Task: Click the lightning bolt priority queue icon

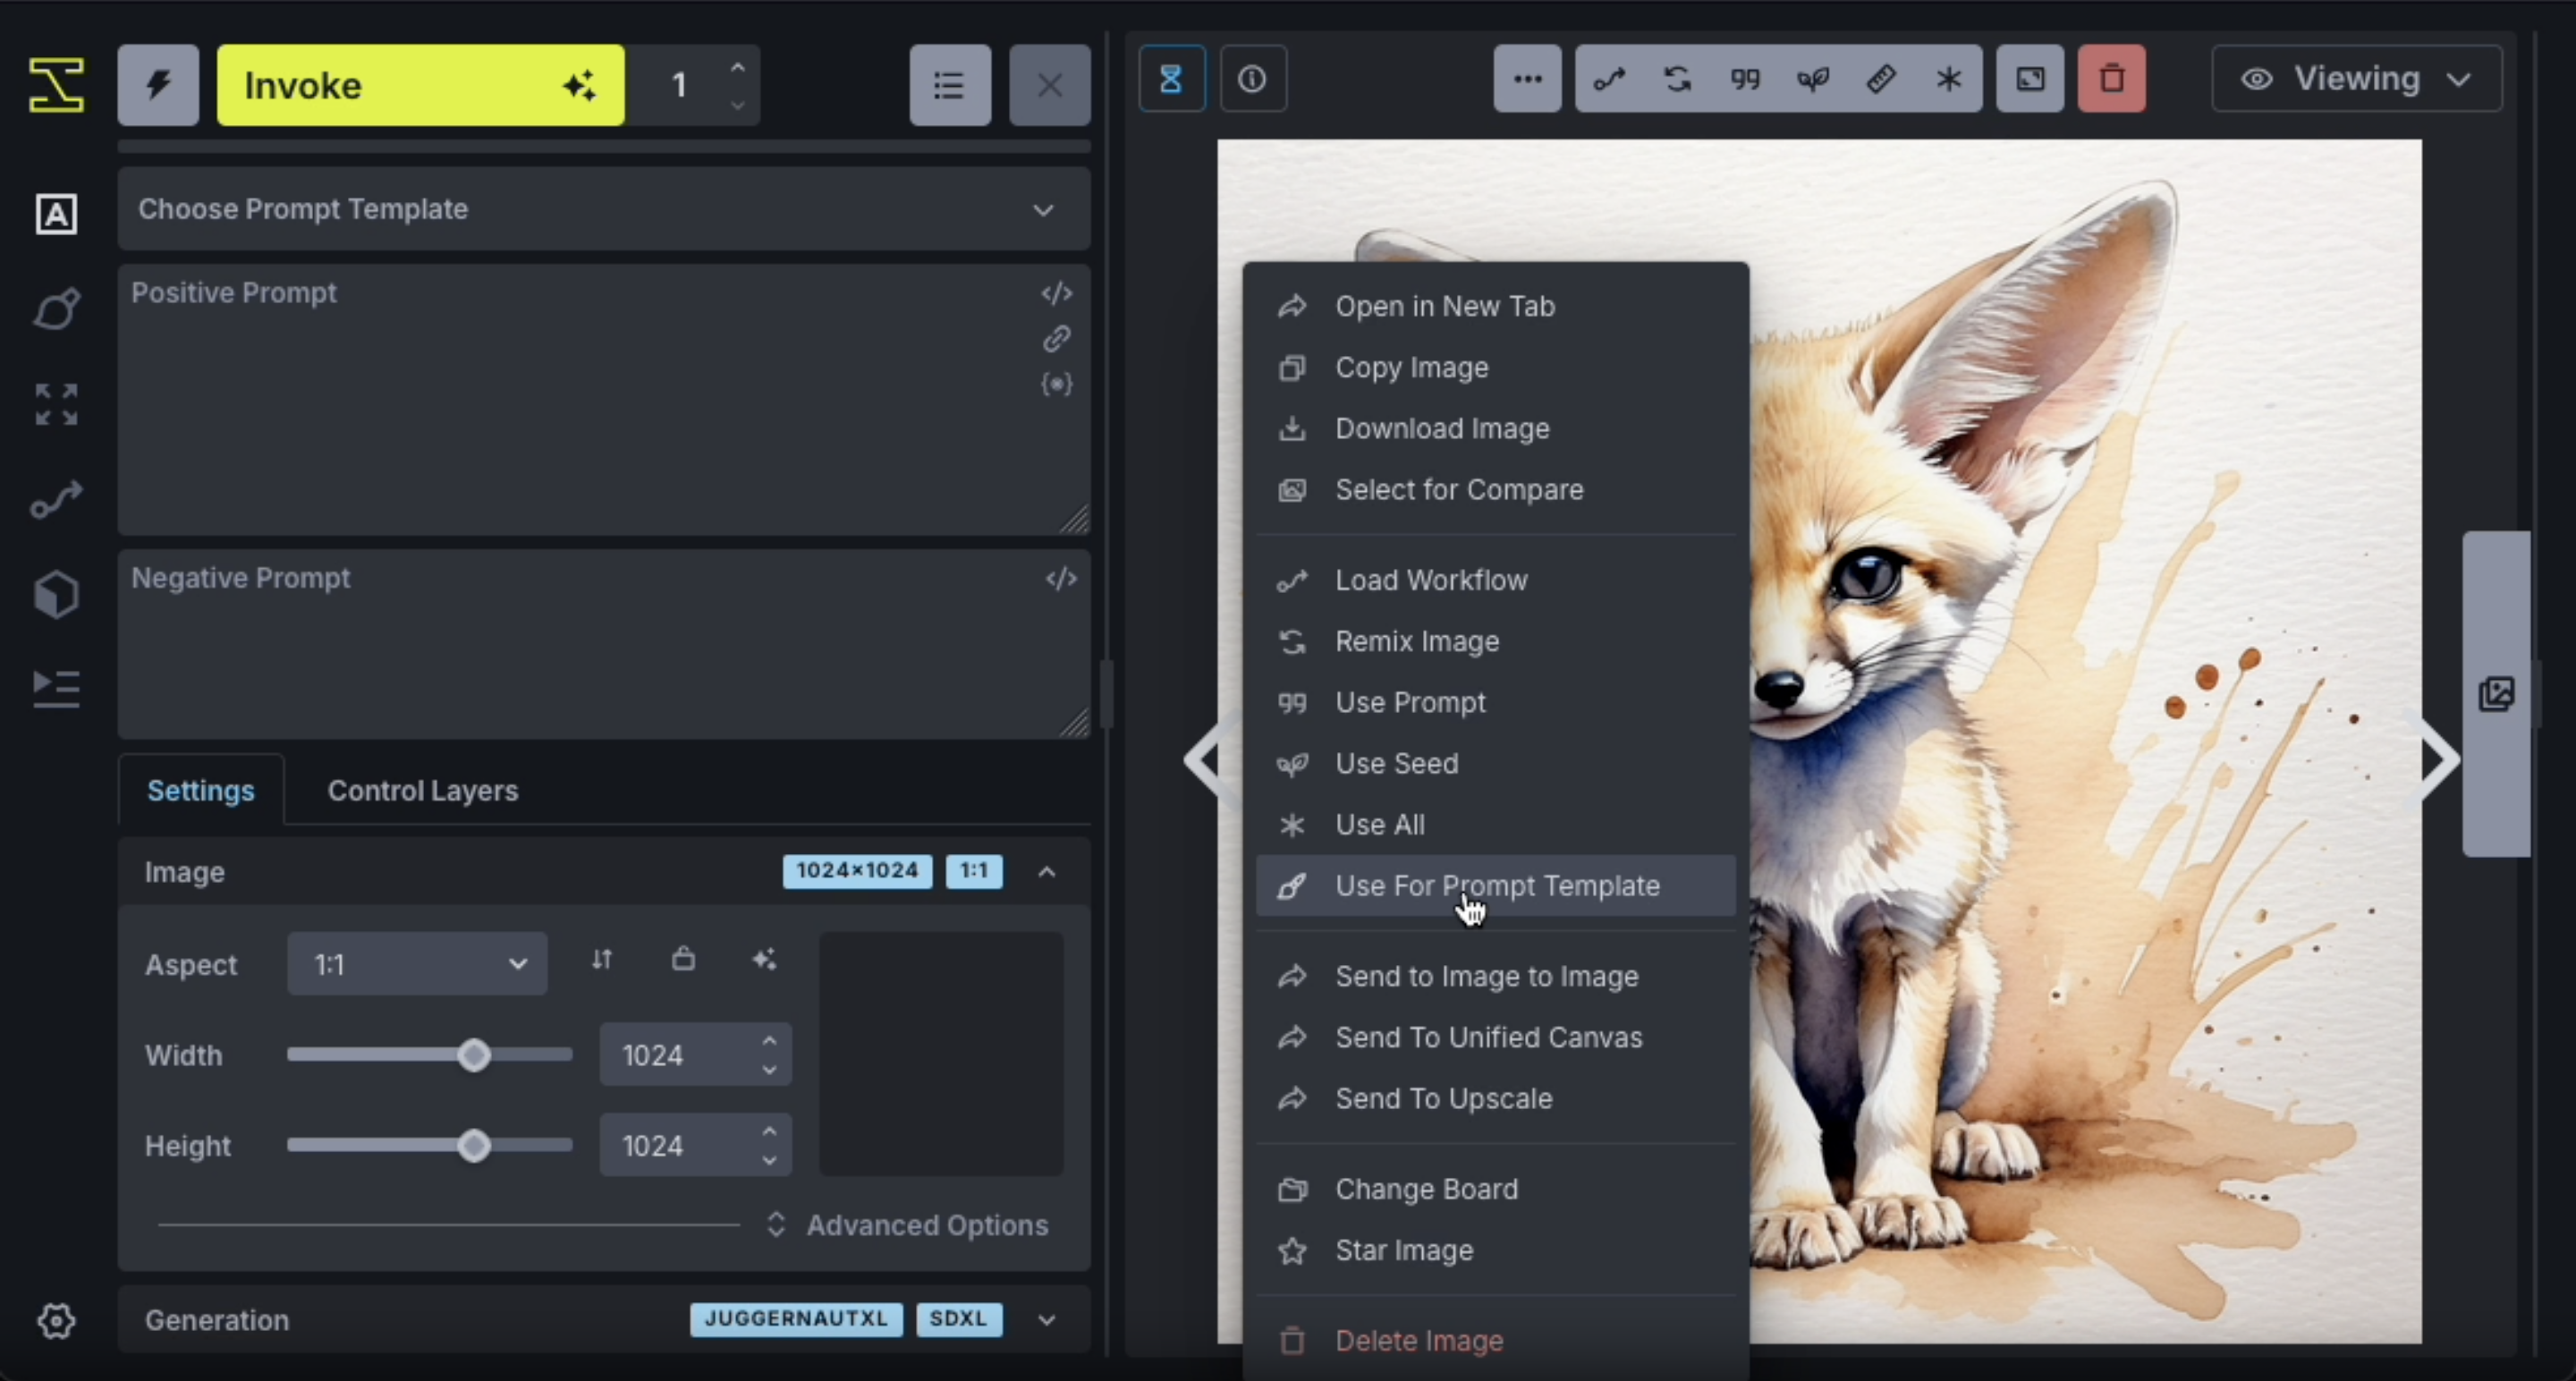Action: click(158, 85)
